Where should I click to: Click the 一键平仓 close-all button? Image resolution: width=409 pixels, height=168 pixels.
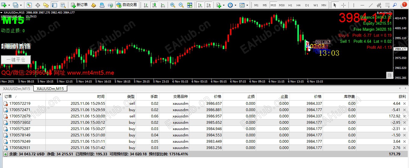pyautogui.click(x=16, y=60)
